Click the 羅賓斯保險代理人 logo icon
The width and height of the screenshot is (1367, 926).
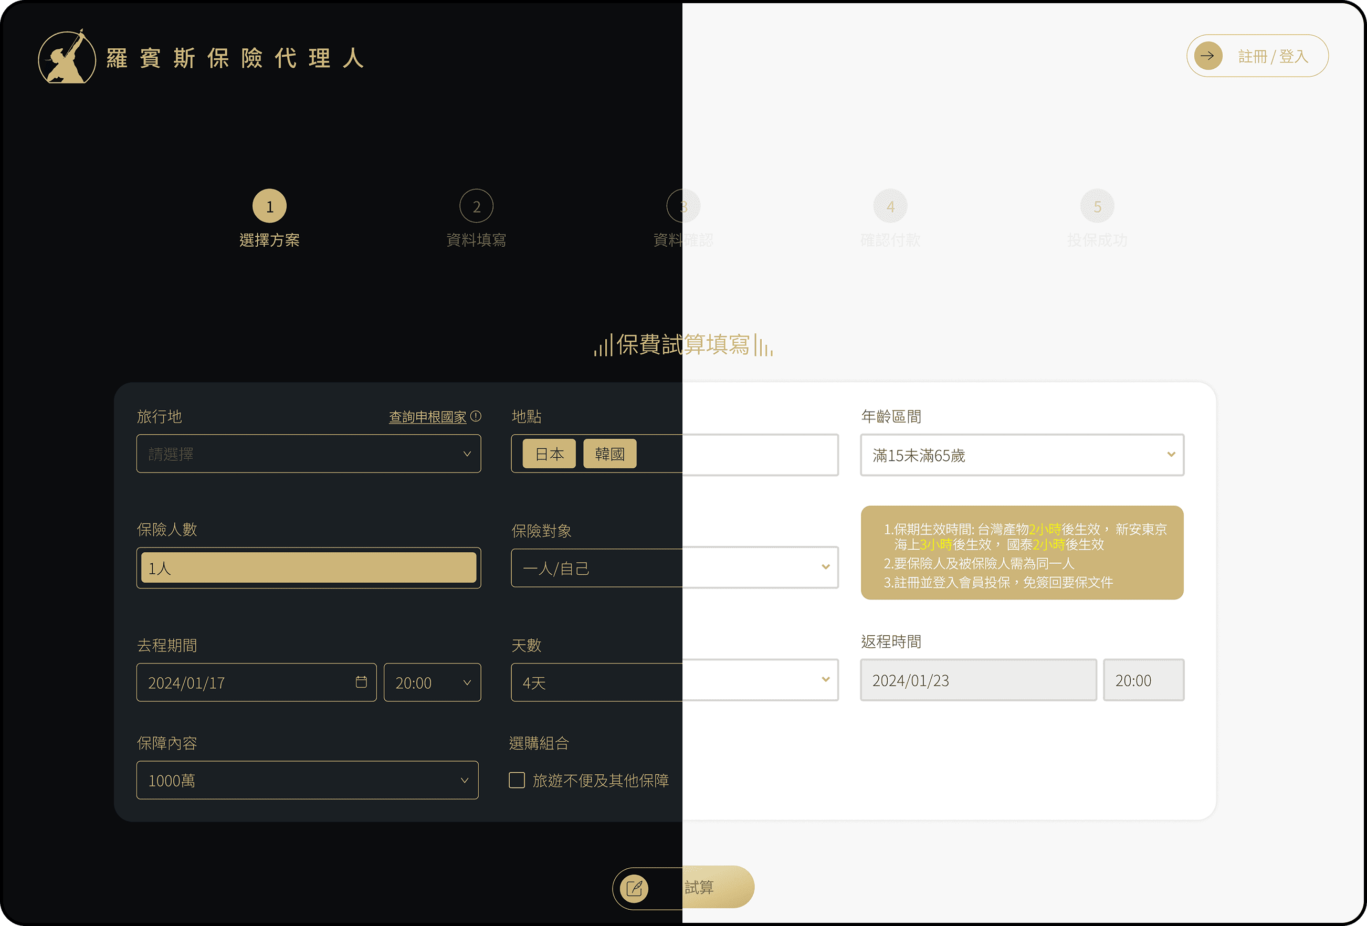click(67, 58)
